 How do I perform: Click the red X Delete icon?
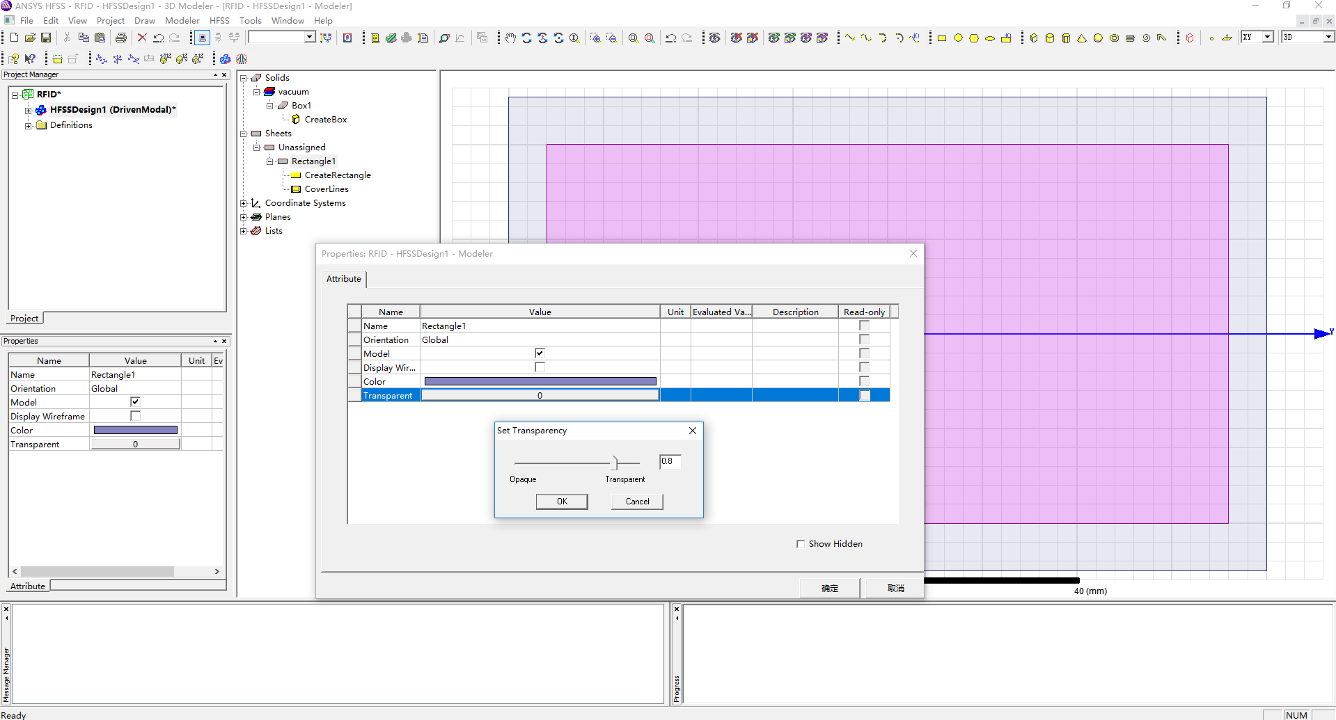[x=142, y=38]
